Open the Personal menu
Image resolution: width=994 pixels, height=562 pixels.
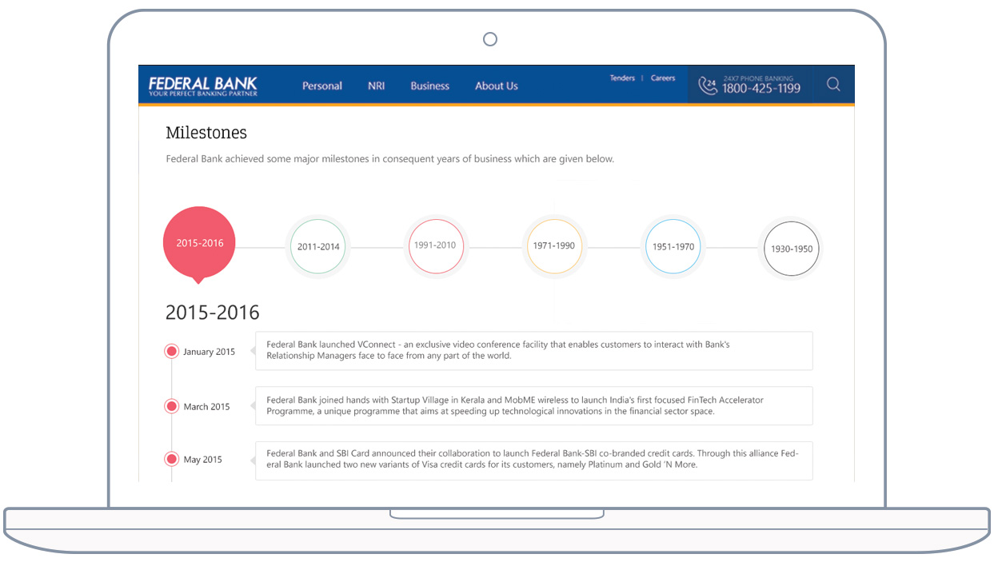coord(322,86)
